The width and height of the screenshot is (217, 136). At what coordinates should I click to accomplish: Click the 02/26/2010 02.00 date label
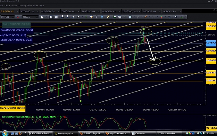pyautogui.click(x=12, y=108)
